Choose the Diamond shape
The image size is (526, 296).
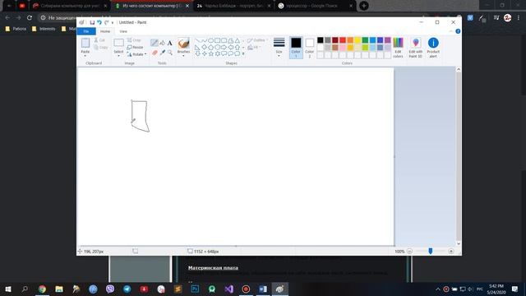tap(204, 48)
